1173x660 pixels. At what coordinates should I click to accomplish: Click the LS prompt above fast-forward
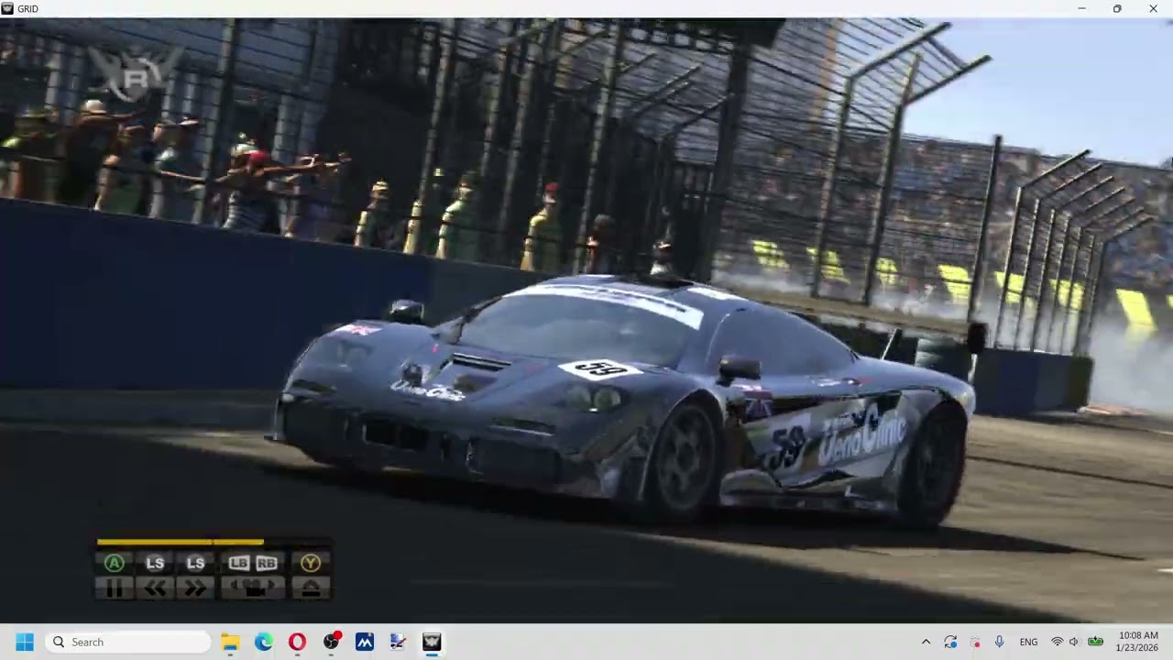pos(195,564)
